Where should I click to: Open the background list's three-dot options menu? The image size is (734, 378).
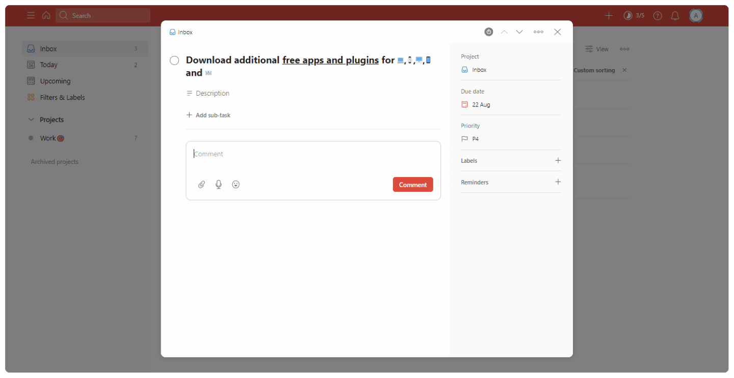(x=624, y=49)
